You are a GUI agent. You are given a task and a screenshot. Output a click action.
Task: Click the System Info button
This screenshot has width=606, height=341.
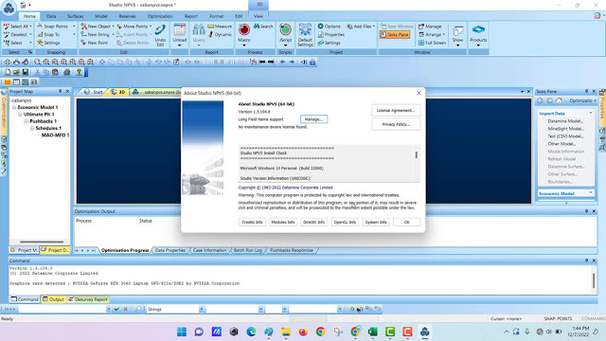(x=376, y=223)
